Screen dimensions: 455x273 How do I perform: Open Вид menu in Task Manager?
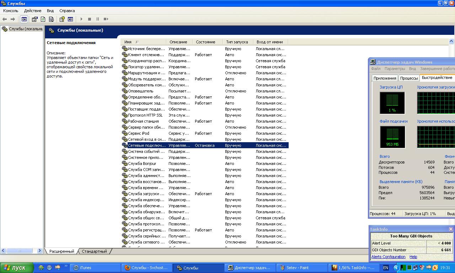click(412, 69)
